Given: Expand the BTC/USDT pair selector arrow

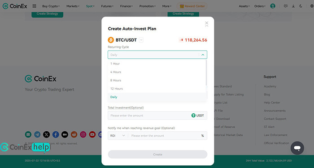Looking at the screenshot, I should click(x=141, y=40).
